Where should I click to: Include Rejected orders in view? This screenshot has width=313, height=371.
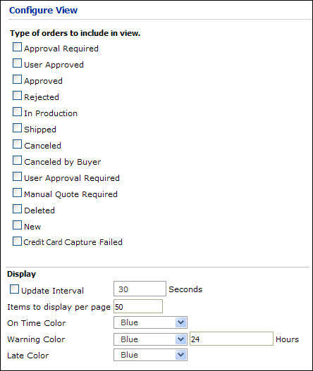click(x=17, y=96)
